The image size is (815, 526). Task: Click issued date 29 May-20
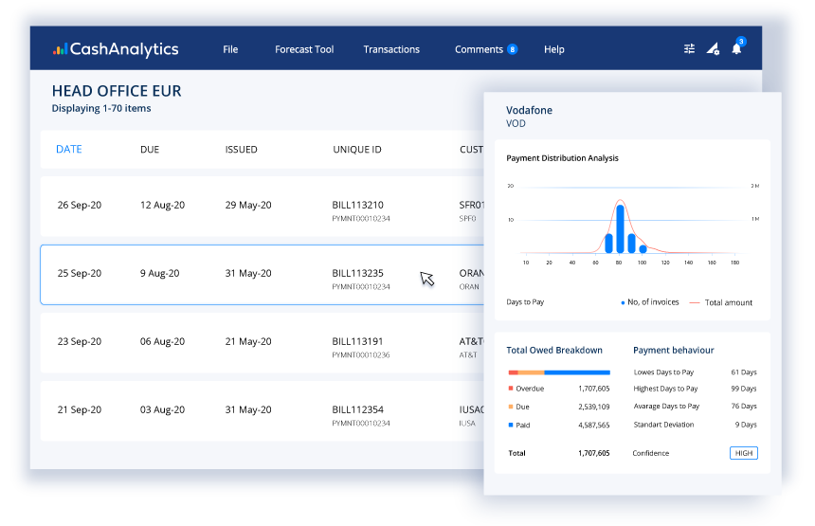248,205
